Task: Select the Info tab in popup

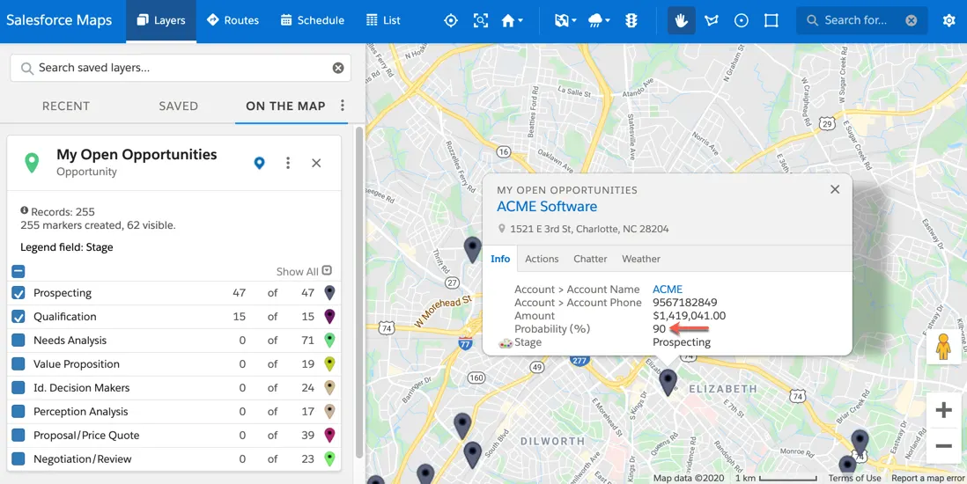Action: (x=500, y=259)
